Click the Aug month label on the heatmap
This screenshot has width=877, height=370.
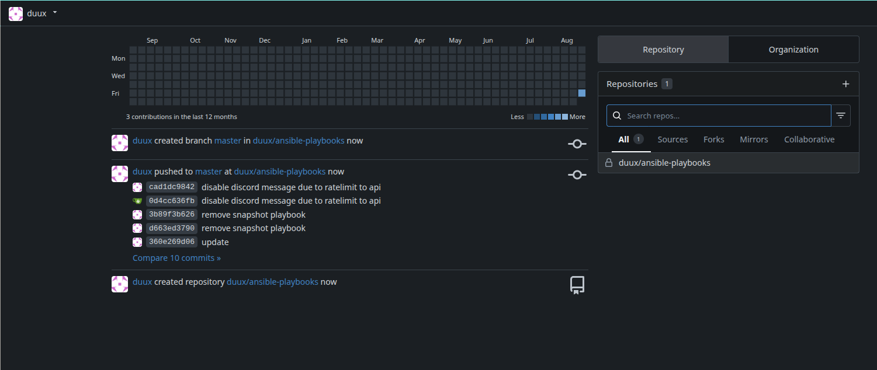567,40
